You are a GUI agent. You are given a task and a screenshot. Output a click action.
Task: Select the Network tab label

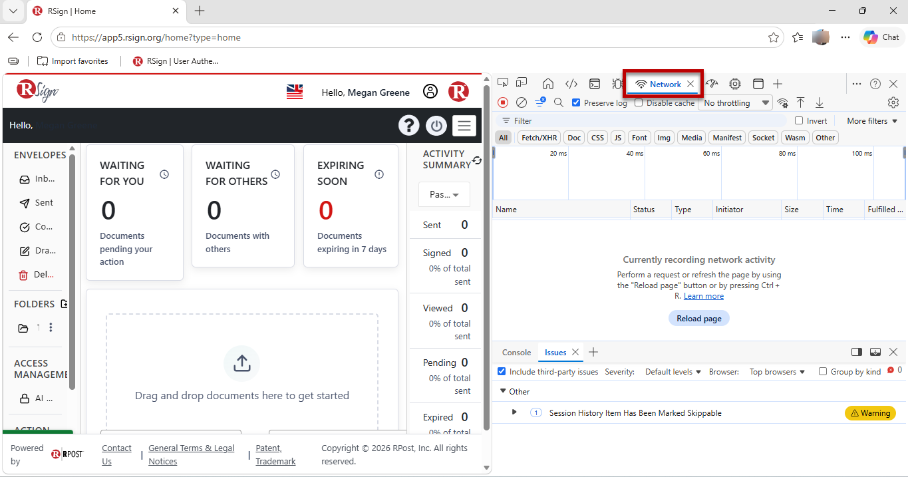tap(665, 84)
